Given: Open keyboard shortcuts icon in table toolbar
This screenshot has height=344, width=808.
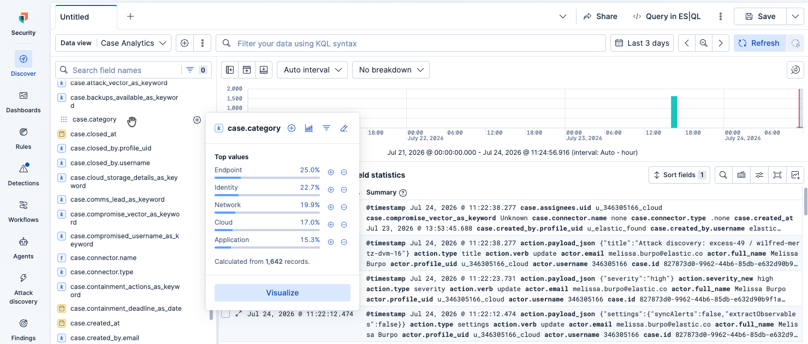Looking at the screenshot, I should (x=741, y=175).
